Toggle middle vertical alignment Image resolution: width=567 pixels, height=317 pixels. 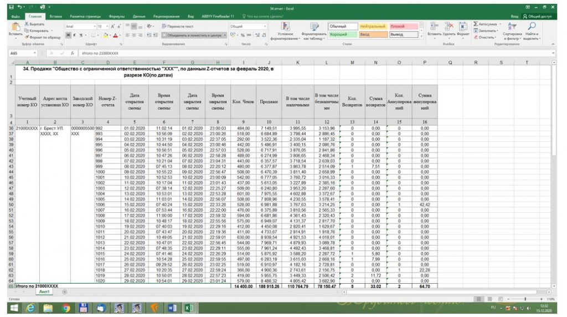click(134, 27)
